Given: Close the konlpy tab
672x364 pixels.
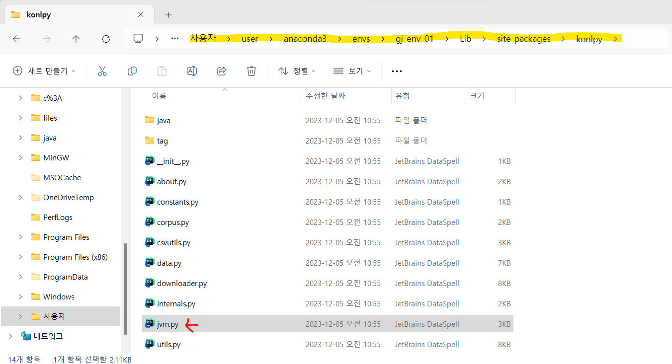Looking at the screenshot, I should click(141, 14).
